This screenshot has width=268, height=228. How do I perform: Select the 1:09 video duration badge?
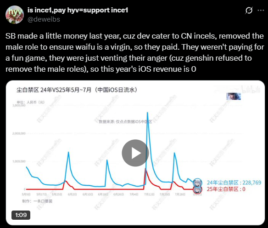tap(21, 215)
